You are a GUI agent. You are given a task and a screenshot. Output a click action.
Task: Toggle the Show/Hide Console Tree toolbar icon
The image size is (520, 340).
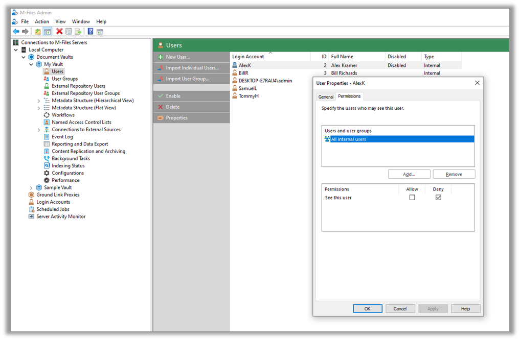coord(48,32)
